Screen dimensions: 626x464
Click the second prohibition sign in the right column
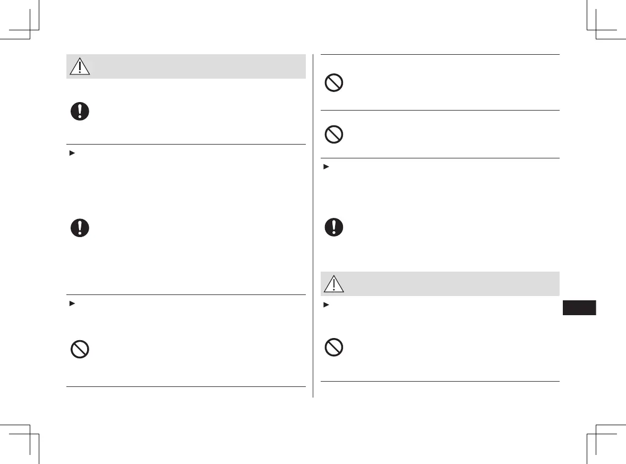(x=334, y=134)
